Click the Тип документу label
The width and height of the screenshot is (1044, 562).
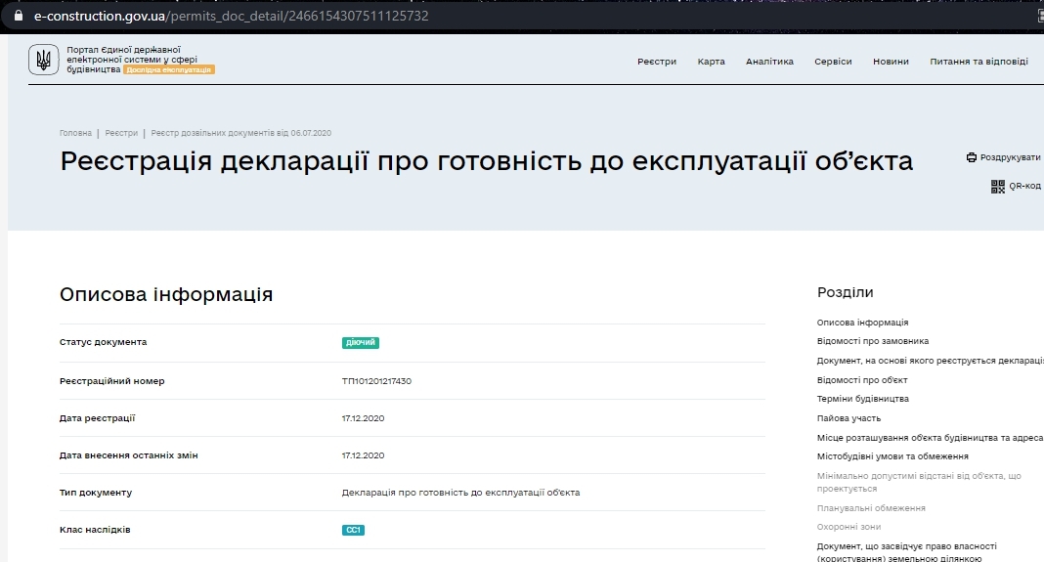click(x=96, y=493)
